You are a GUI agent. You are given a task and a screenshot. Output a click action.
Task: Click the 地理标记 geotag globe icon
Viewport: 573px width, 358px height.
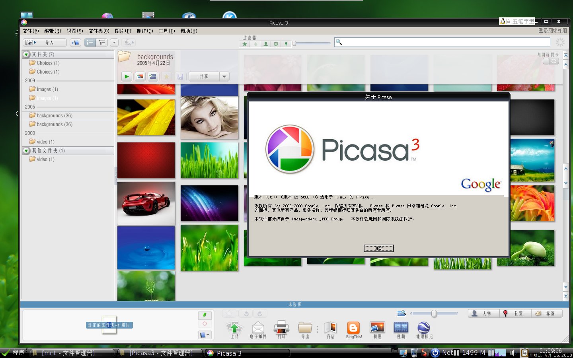click(x=424, y=327)
